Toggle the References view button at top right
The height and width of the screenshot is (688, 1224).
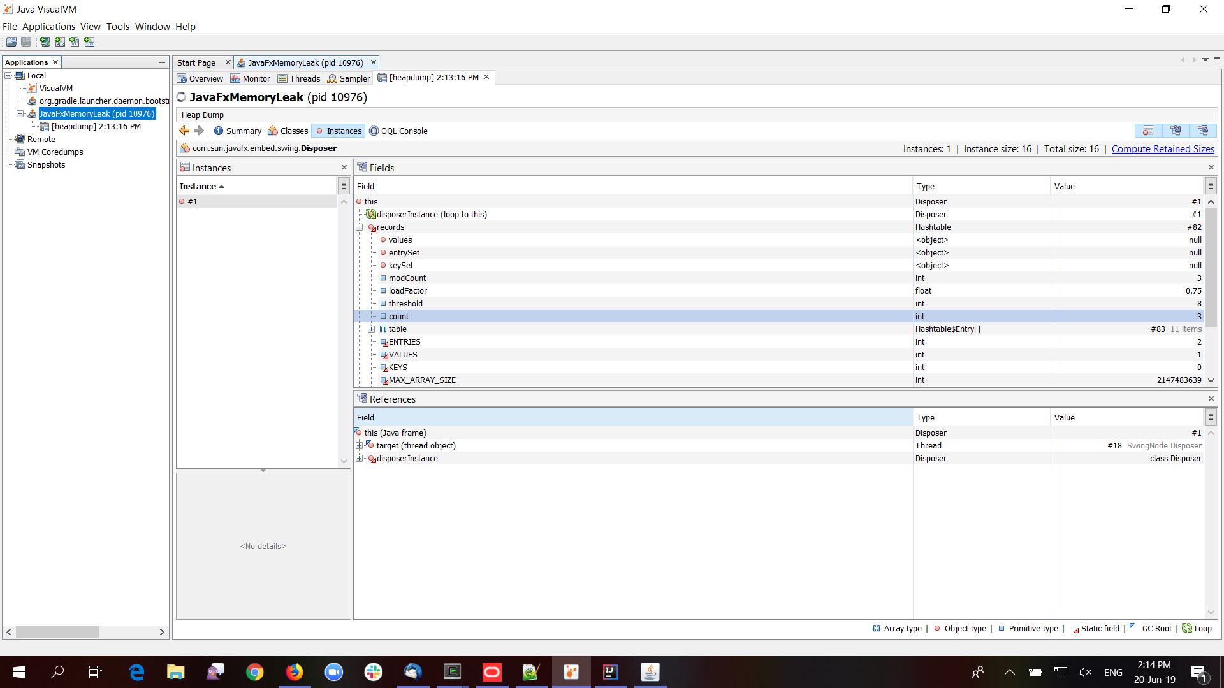tap(1203, 131)
